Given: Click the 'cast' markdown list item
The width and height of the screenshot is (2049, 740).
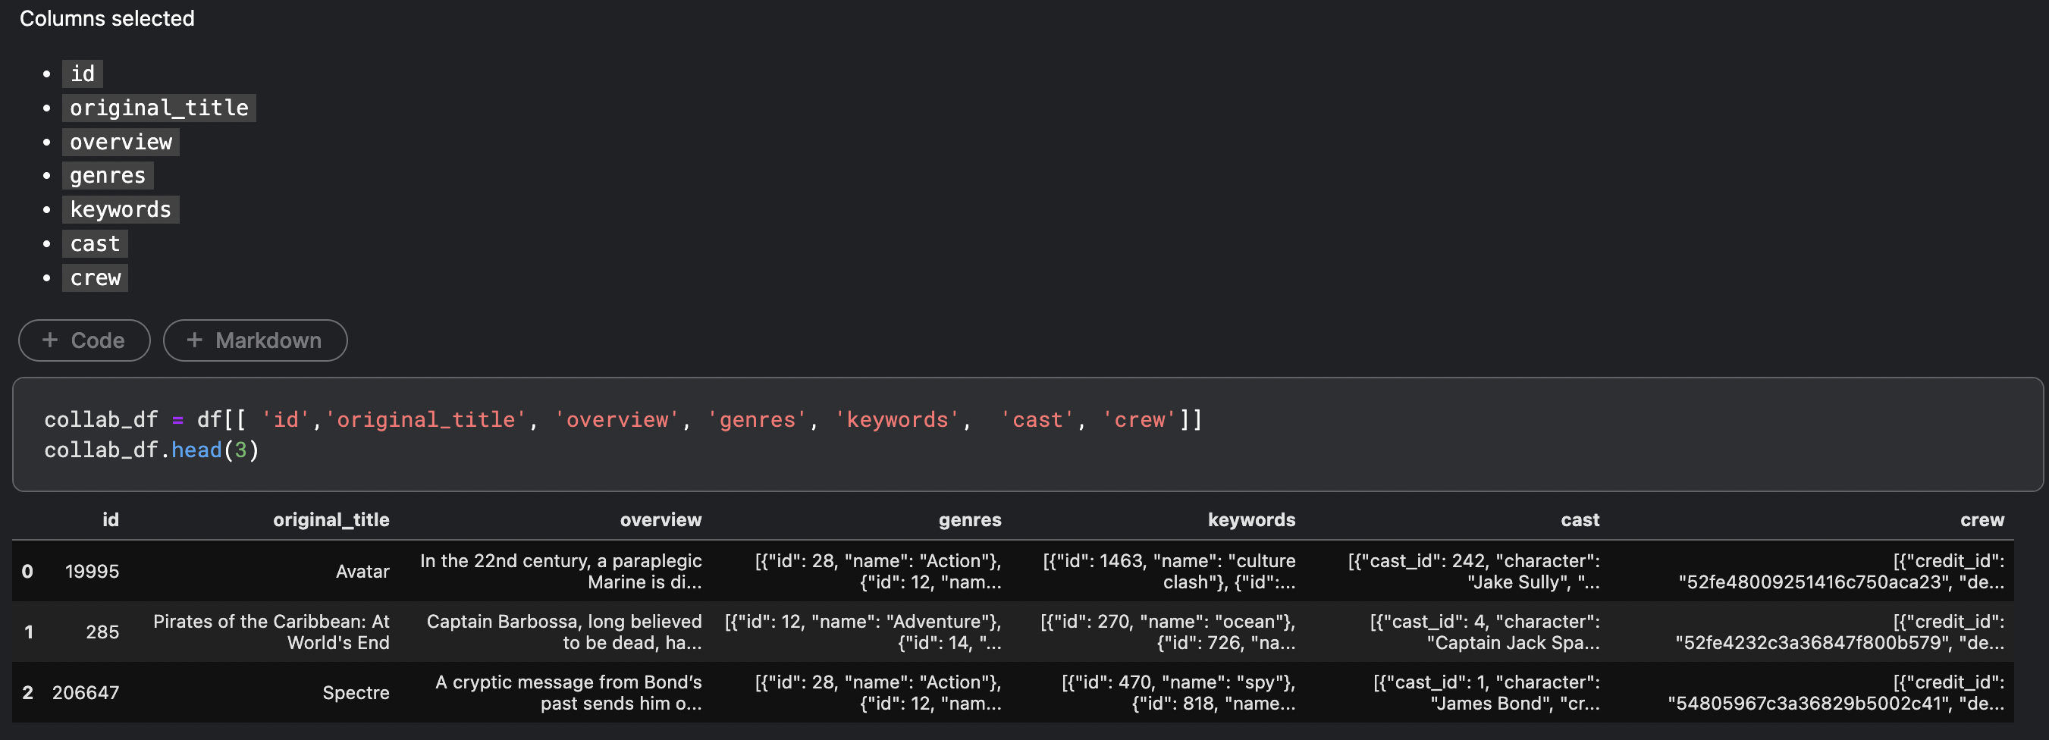Looking at the screenshot, I should 96,244.
